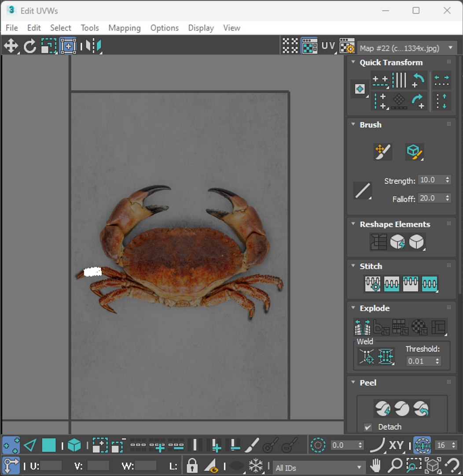The height and width of the screenshot is (476, 463).
Task: Activate the Freeform Mode tool
Action: pyautogui.click(x=68, y=46)
